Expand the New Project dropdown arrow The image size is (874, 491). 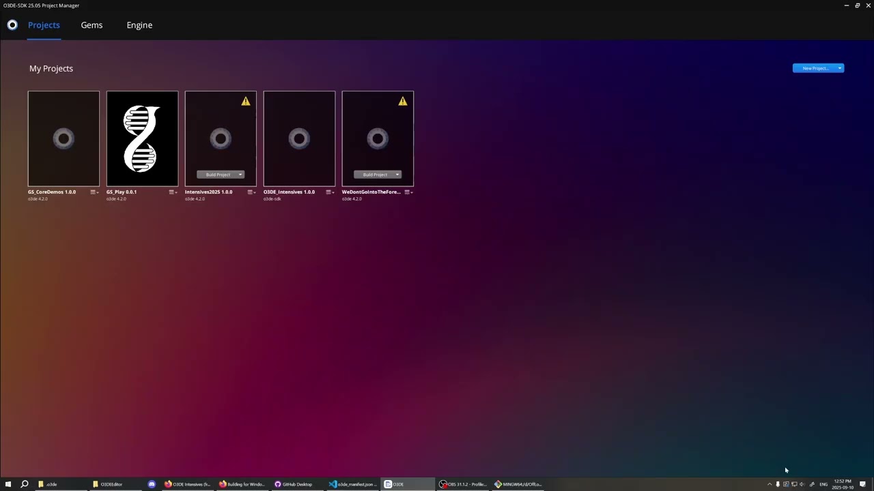[840, 68]
